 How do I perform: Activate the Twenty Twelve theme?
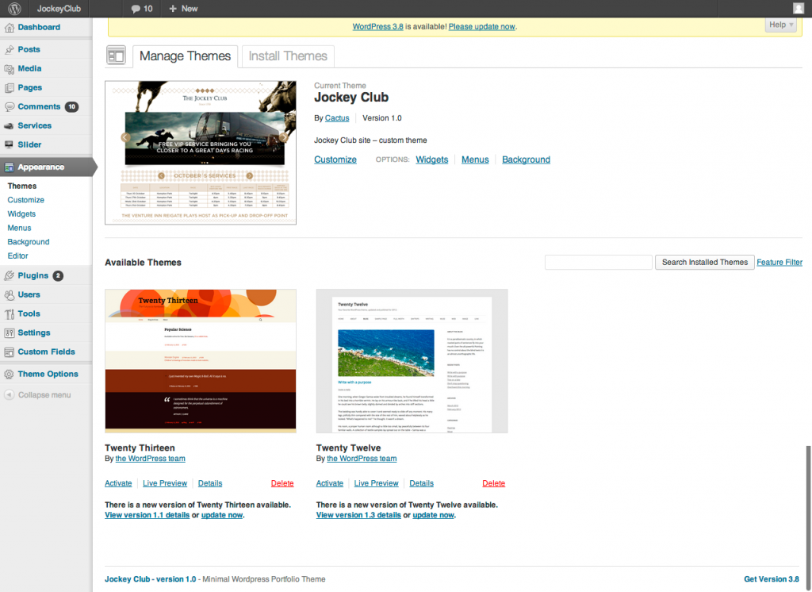[329, 483]
